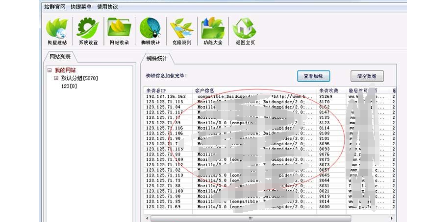The height and width of the screenshot is (222, 428).
Task: Click visit count 8170 cell
Action: [x=324, y=102]
